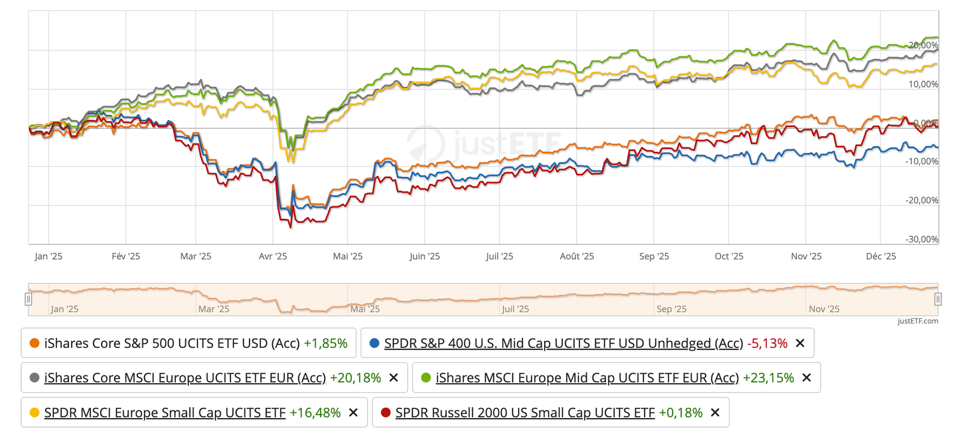Open SPDR MSCI Europe Small Cap link
The height and width of the screenshot is (436, 960).
[164, 413]
